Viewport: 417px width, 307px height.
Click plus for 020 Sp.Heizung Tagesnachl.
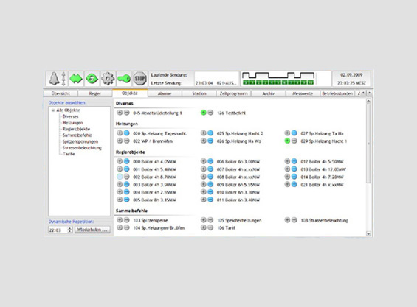(x=120, y=133)
